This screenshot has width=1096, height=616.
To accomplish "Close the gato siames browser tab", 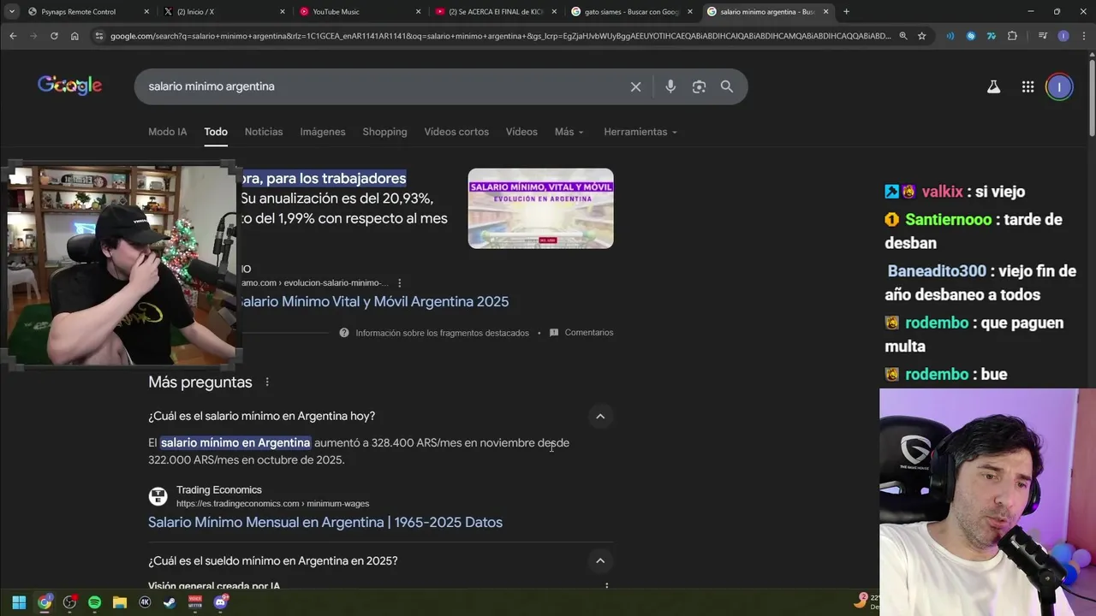I will coord(690,11).
